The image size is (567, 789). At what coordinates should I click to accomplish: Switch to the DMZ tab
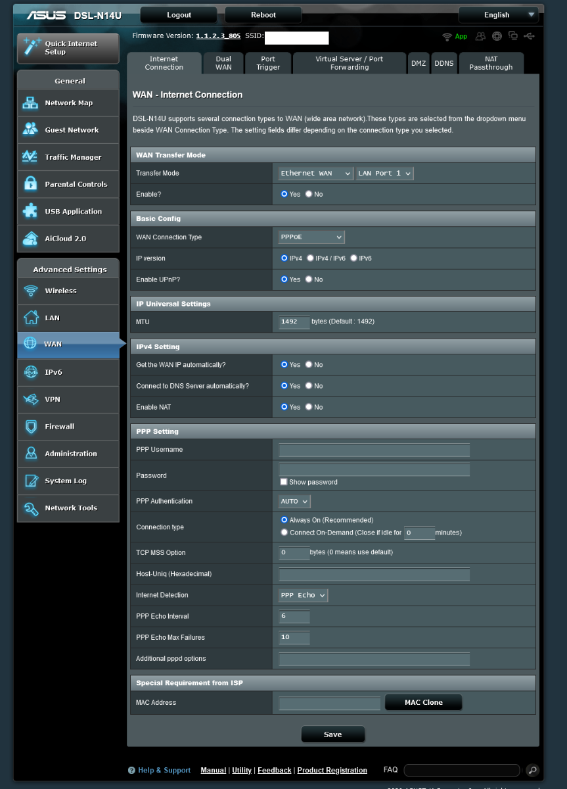tap(419, 63)
